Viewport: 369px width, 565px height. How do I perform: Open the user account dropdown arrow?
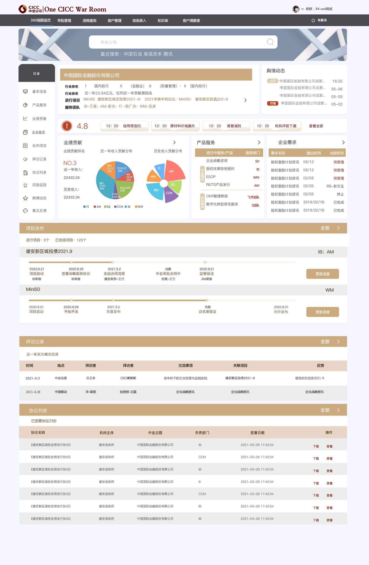coord(302,9)
